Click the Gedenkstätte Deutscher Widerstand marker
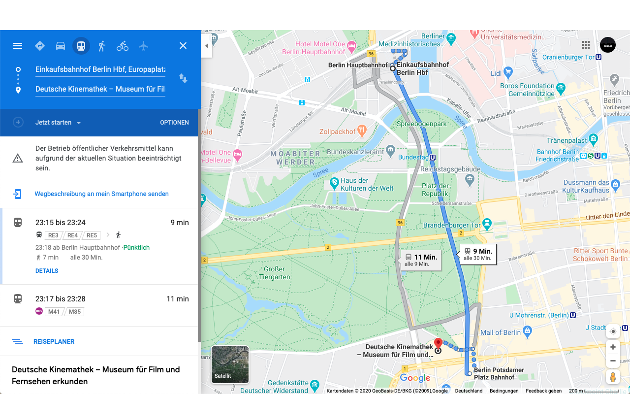Viewport: 630px width, 394px height. click(315, 385)
